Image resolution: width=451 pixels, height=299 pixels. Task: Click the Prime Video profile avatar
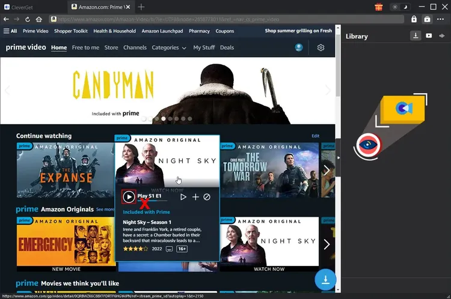299,48
